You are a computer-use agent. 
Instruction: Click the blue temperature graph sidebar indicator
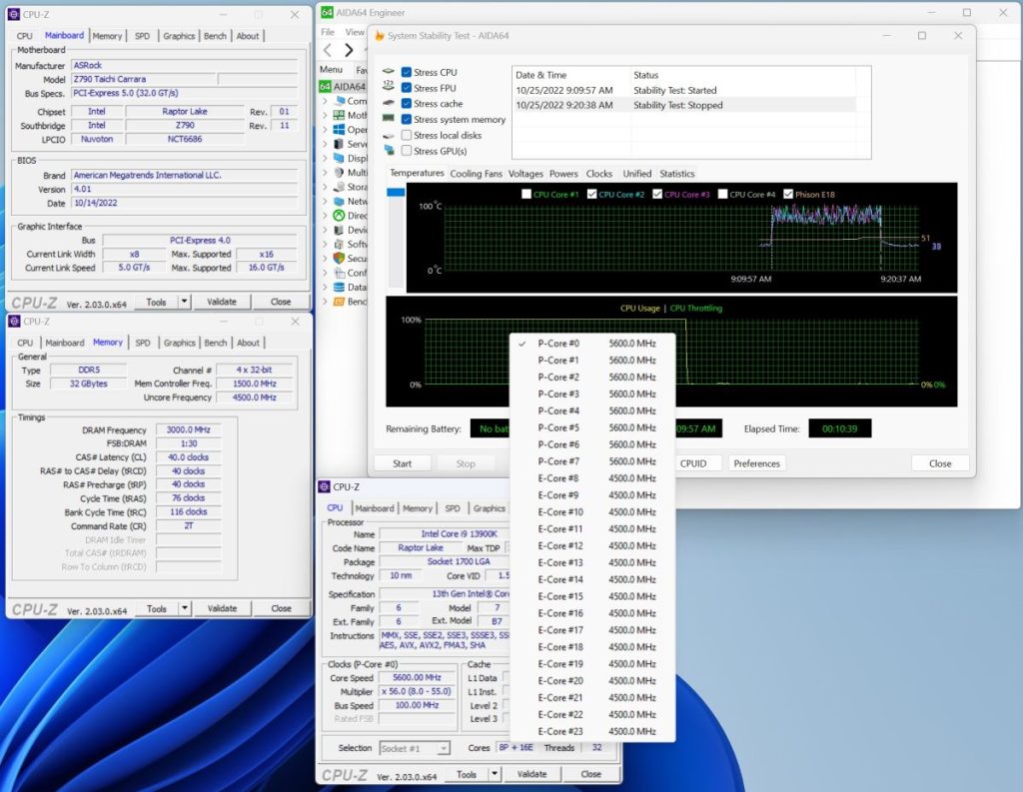point(396,193)
